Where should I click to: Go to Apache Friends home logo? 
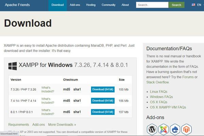[x=17, y=5]
